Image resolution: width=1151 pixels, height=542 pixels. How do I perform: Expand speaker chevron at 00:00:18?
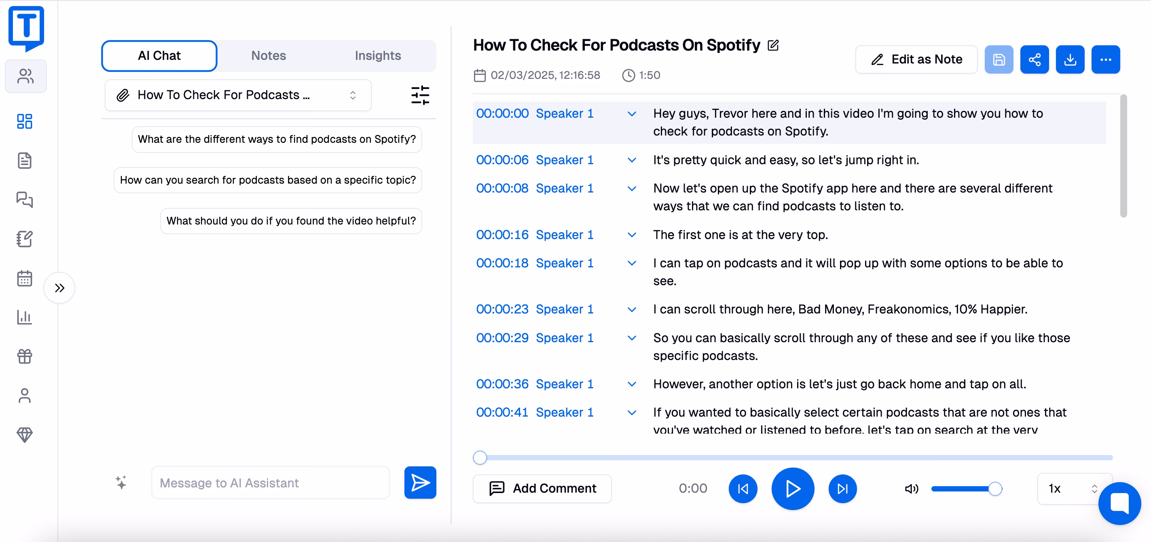point(632,263)
